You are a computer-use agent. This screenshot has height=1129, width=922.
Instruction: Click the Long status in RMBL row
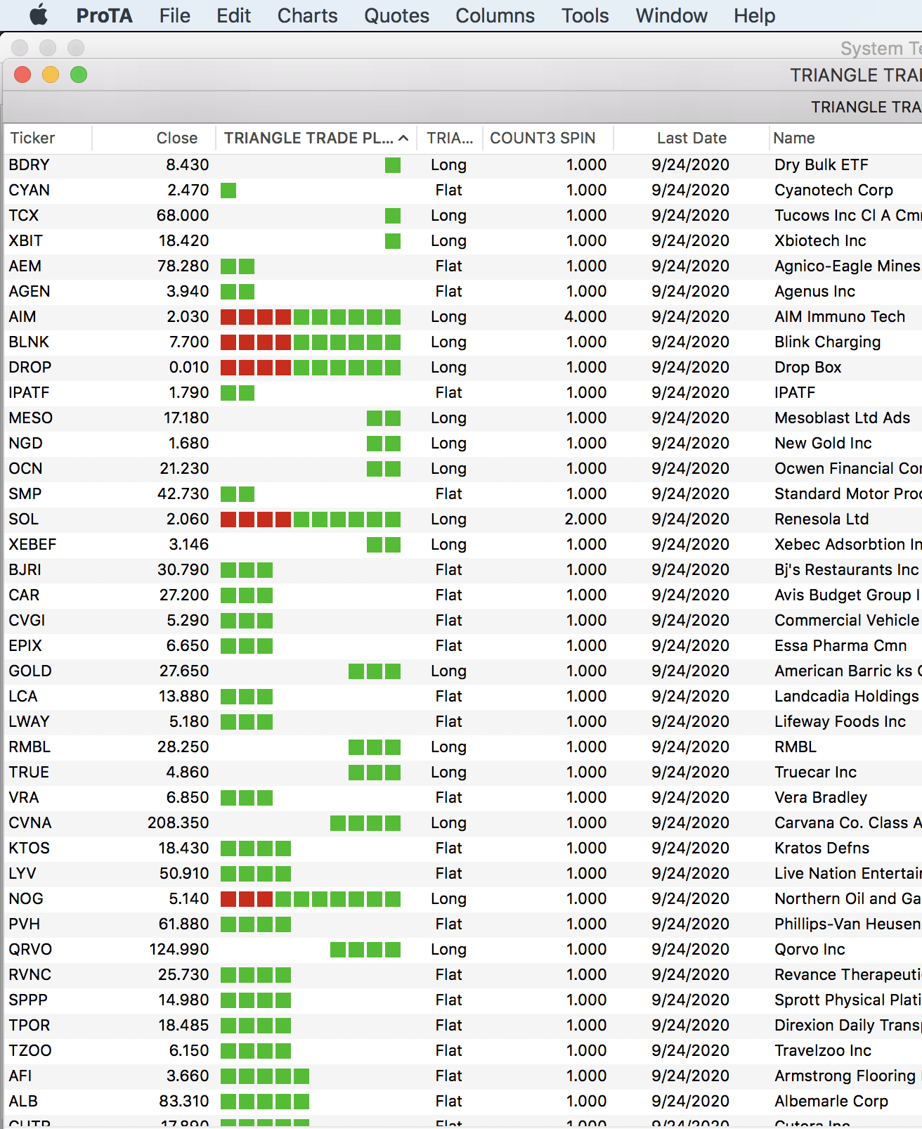(x=448, y=747)
